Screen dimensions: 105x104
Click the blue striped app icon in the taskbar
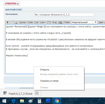pyautogui.click(x=48, y=101)
